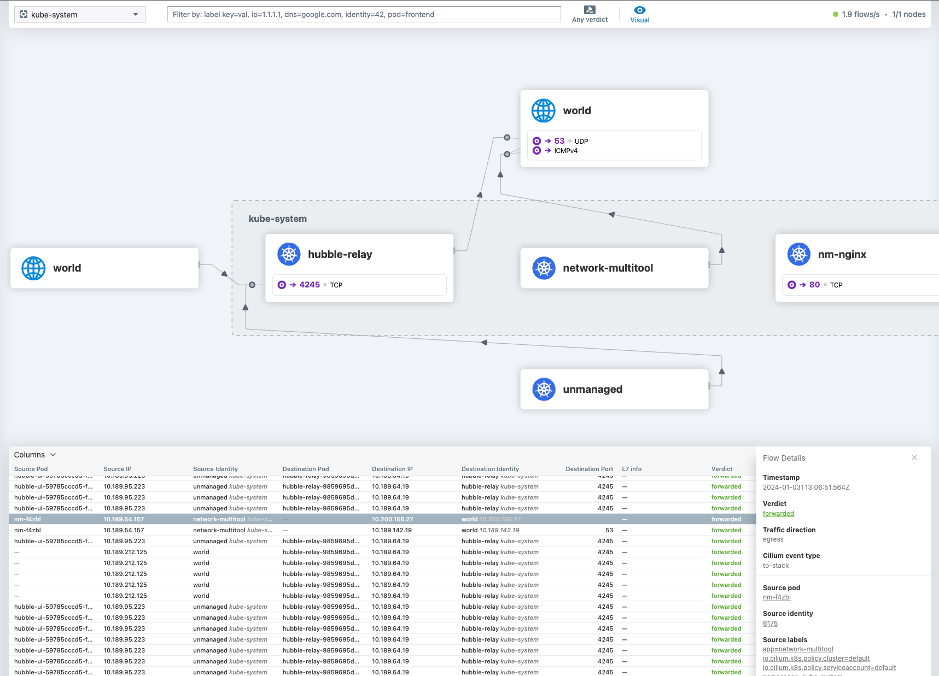The image size is (939, 676).
Task: Open the Any verdict filter
Action: pos(590,14)
